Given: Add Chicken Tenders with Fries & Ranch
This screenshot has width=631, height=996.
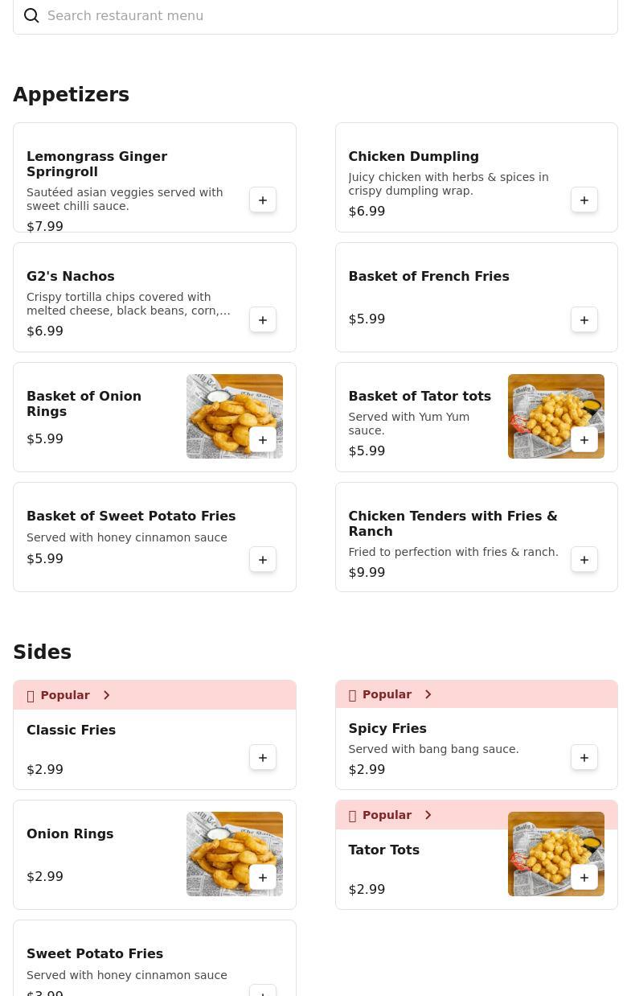Looking at the screenshot, I should [x=584, y=560].
